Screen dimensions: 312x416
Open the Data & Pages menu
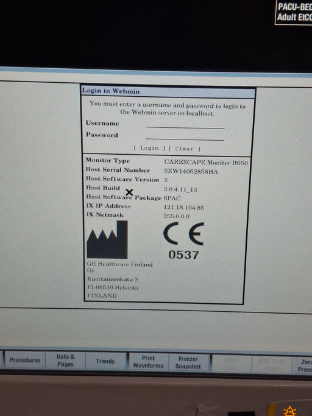click(x=65, y=361)
